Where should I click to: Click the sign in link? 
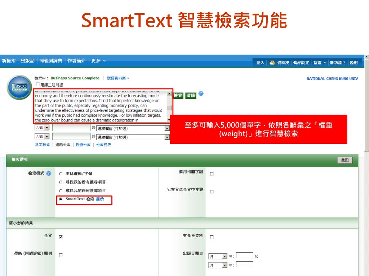260,63
